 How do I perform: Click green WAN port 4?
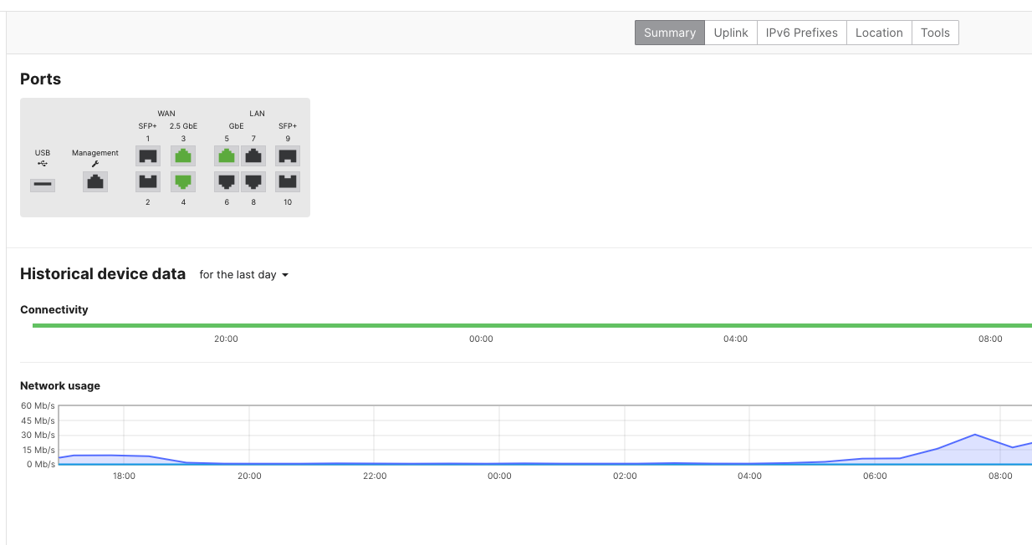point(183,181)
